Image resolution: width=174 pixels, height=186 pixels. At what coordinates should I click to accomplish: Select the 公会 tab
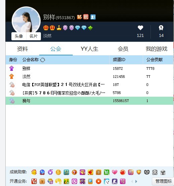[56, 49]
